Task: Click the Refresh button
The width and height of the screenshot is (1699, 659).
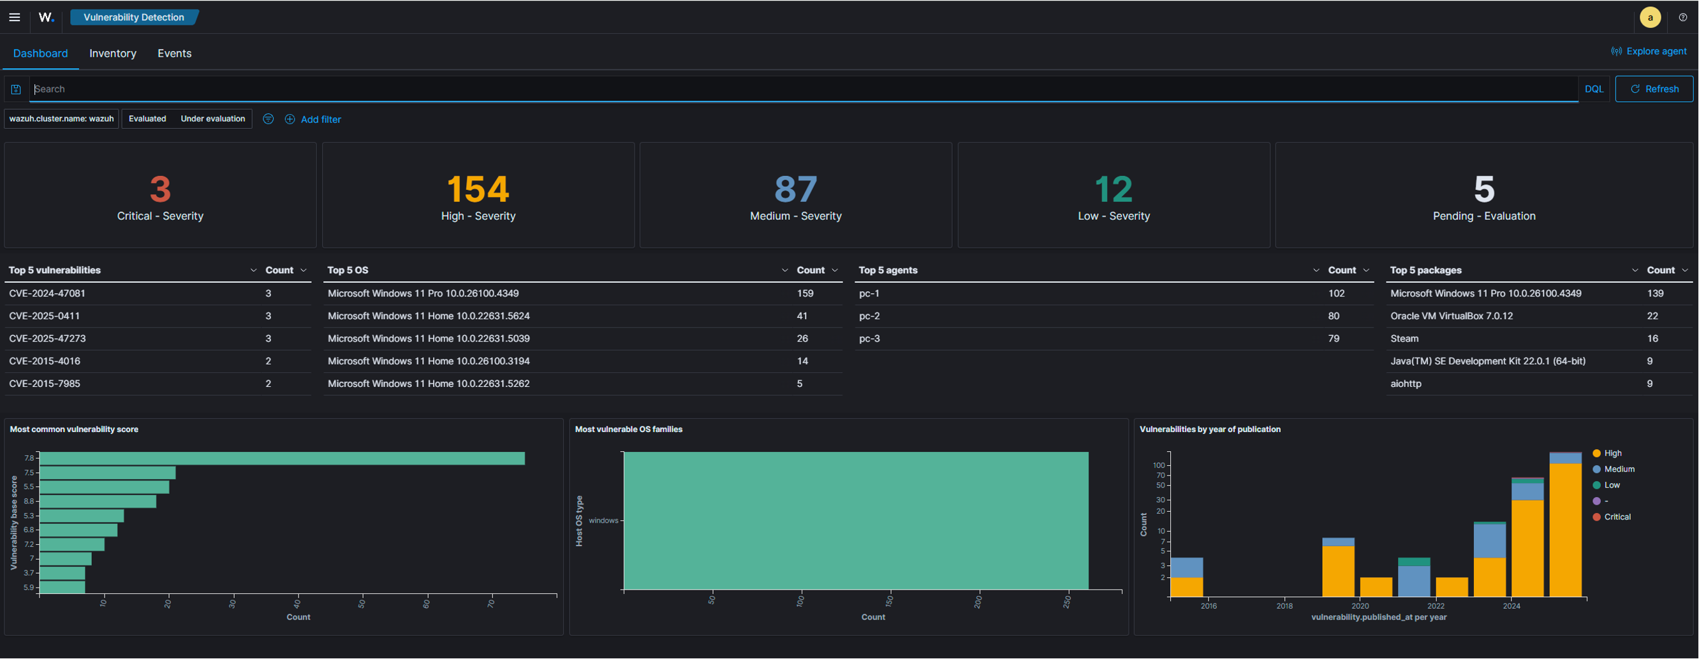Action: [1654, 89]
